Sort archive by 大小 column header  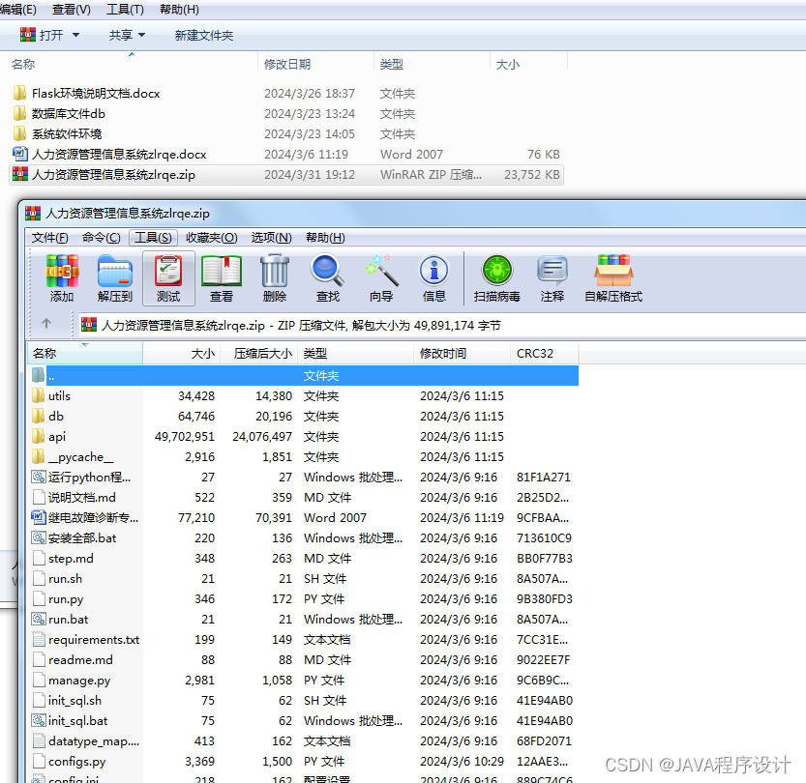click(x=182, y=353)
